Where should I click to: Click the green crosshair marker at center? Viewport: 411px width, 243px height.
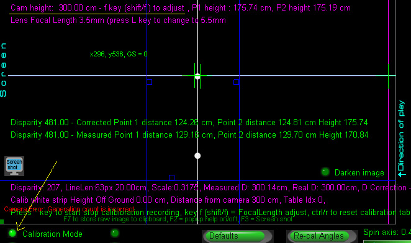[x=197, y=76]
